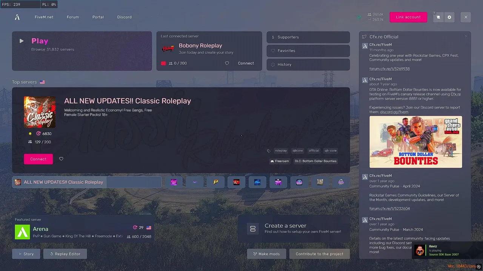Click the question mark in Cfx.re Official header
The width and height of the screenshot is (483, 271).
(466, 37)
